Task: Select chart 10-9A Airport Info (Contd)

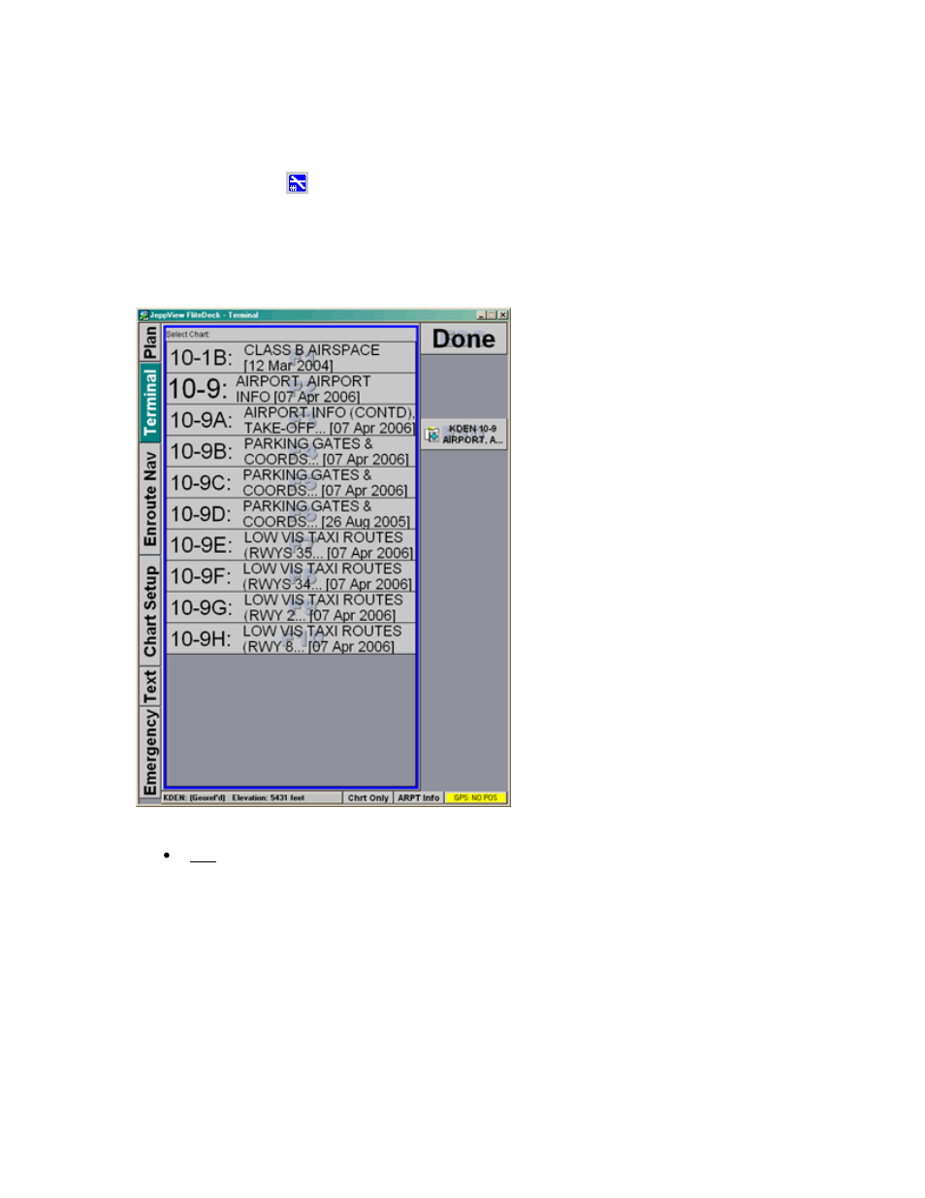Action: click(x=291, y=420)
